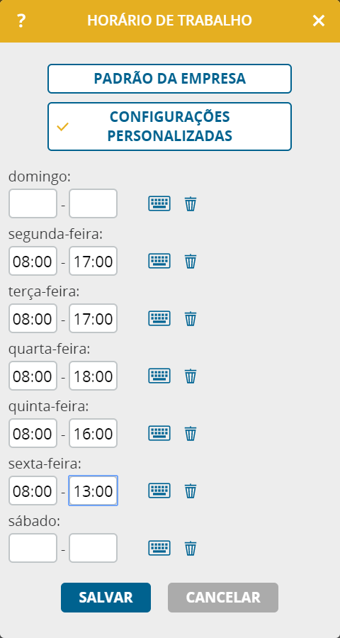Edit quinta-feira end time 16:00
This screenshot has width=340, height=638.
tap(93, 433)
